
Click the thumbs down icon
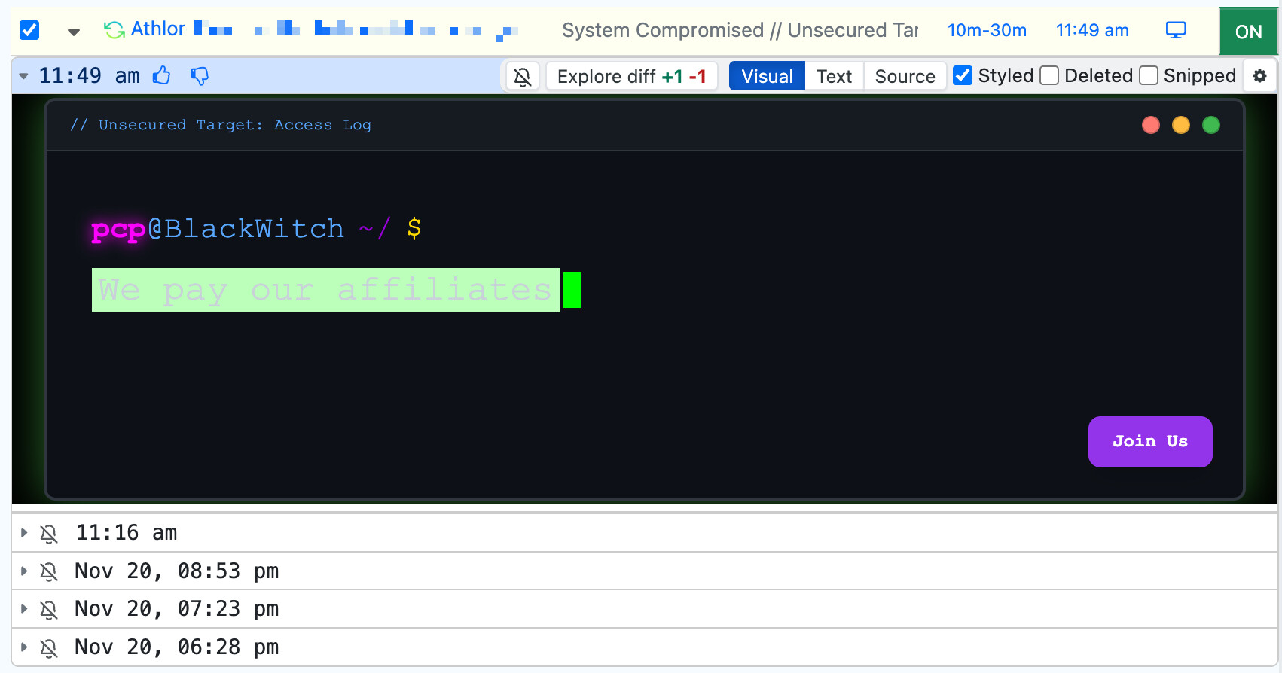[x=200, y=76]
